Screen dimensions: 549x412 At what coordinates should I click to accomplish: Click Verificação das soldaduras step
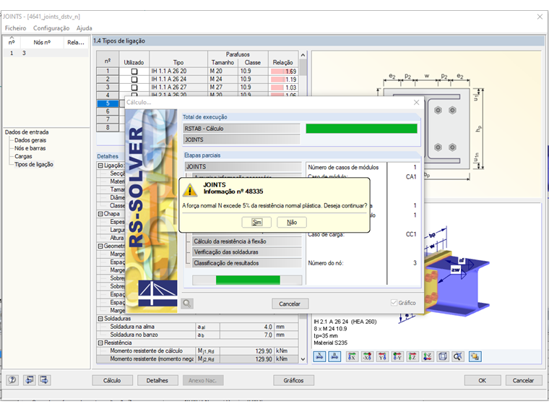pyautogui.click(x=246, y=252)
